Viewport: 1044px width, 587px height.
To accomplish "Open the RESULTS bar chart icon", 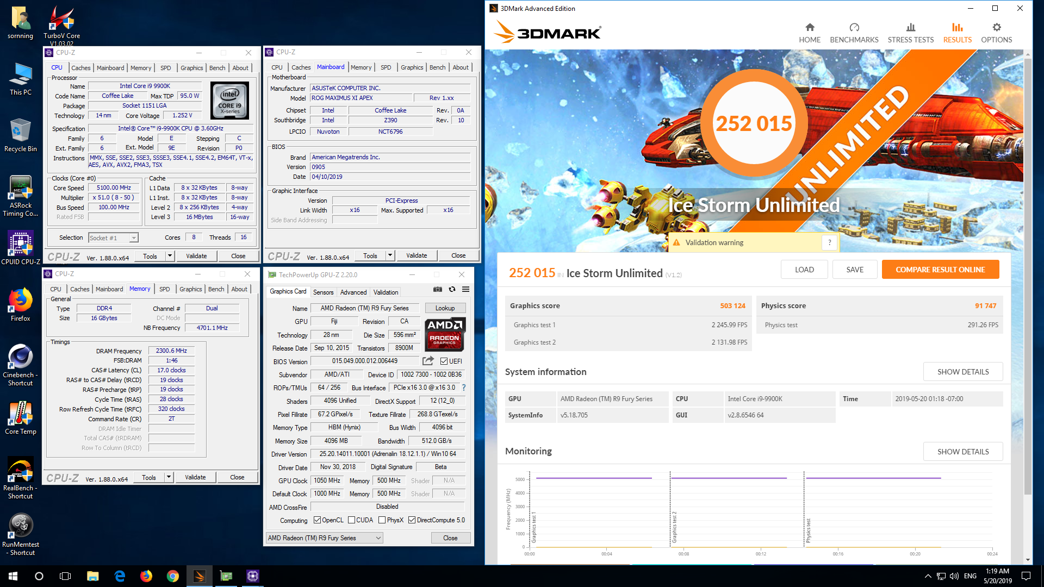I will pyautogui.click(x=958, y=27).
